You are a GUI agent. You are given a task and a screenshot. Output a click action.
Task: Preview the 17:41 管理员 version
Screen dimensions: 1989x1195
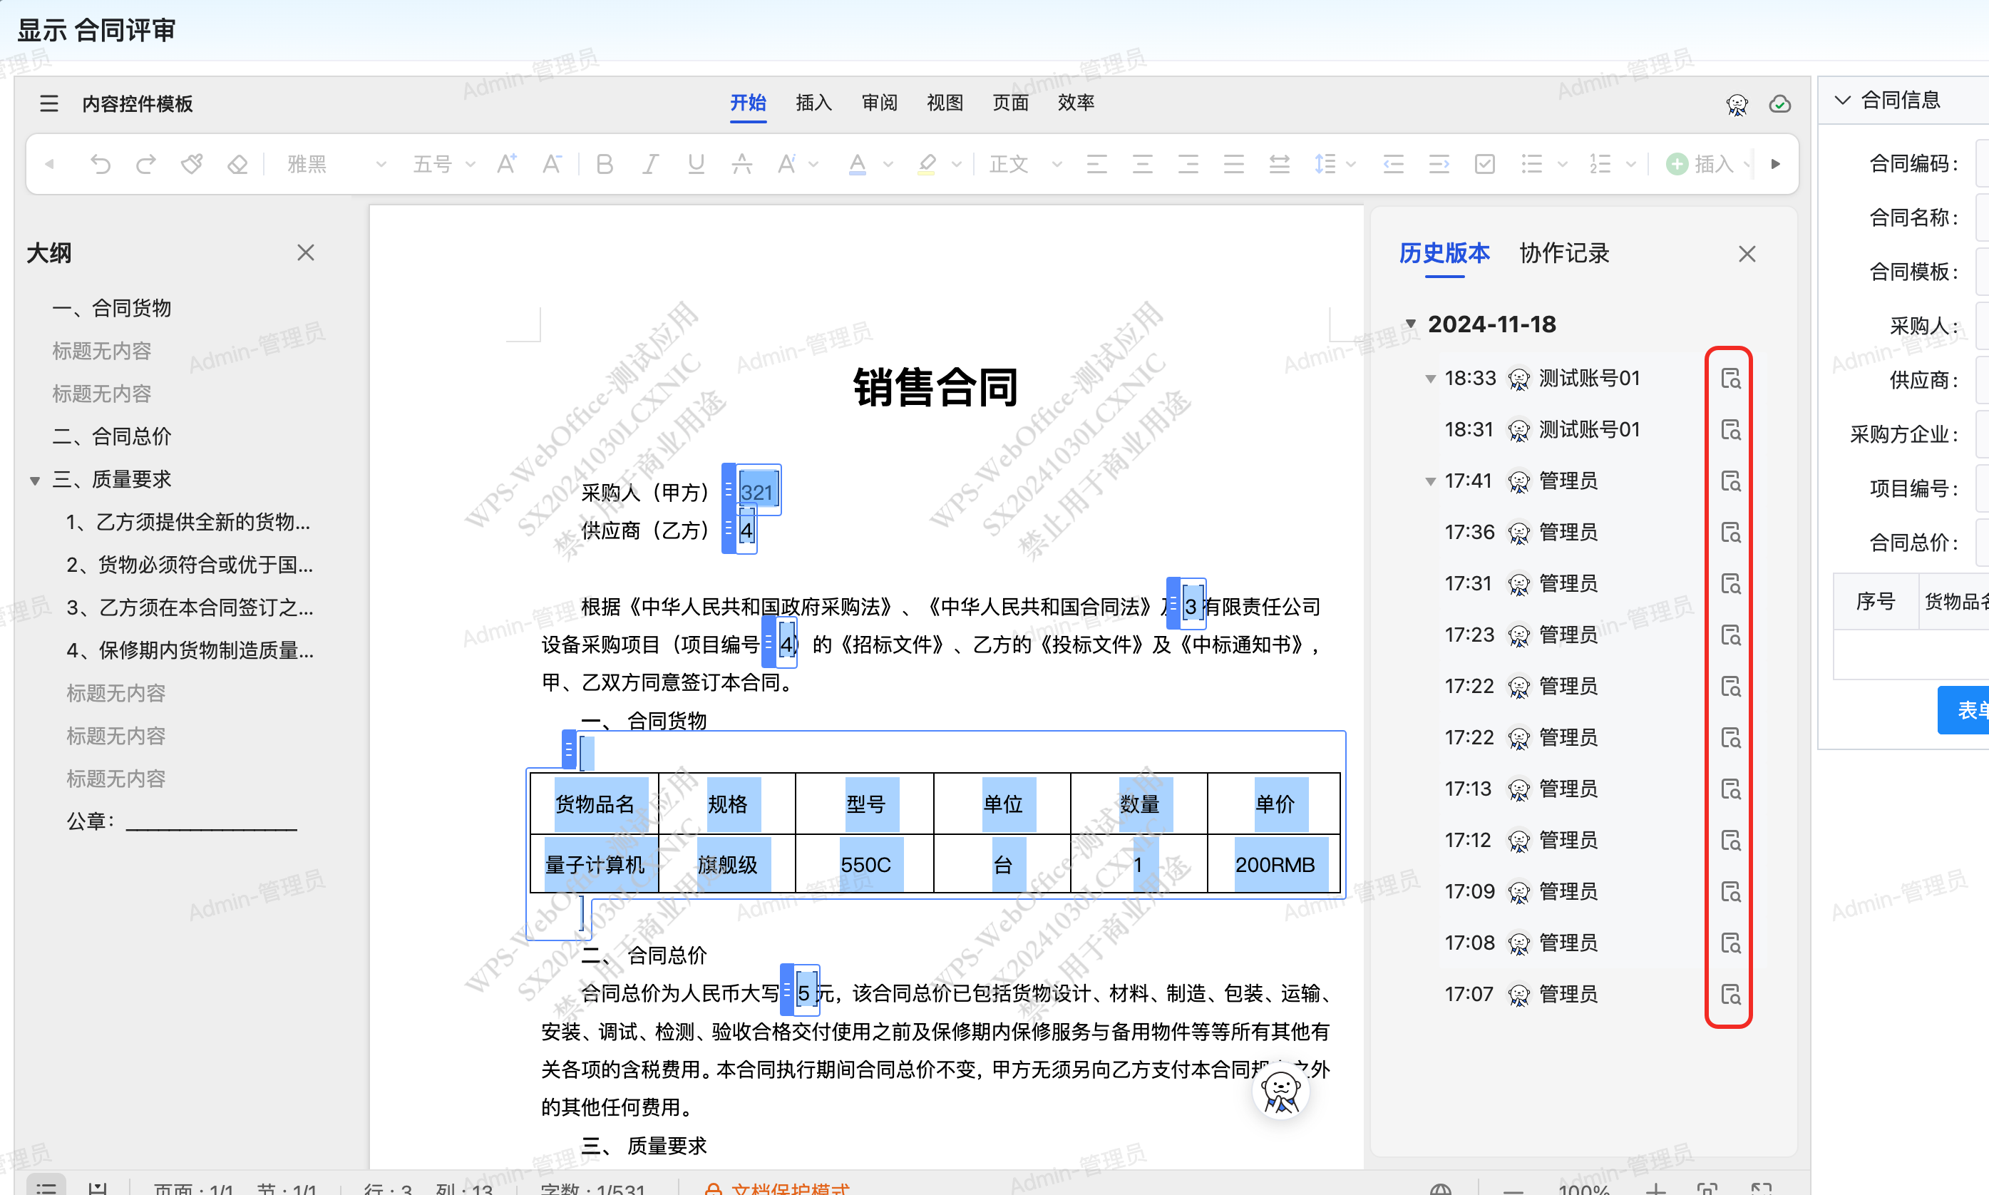(1731, 481)
